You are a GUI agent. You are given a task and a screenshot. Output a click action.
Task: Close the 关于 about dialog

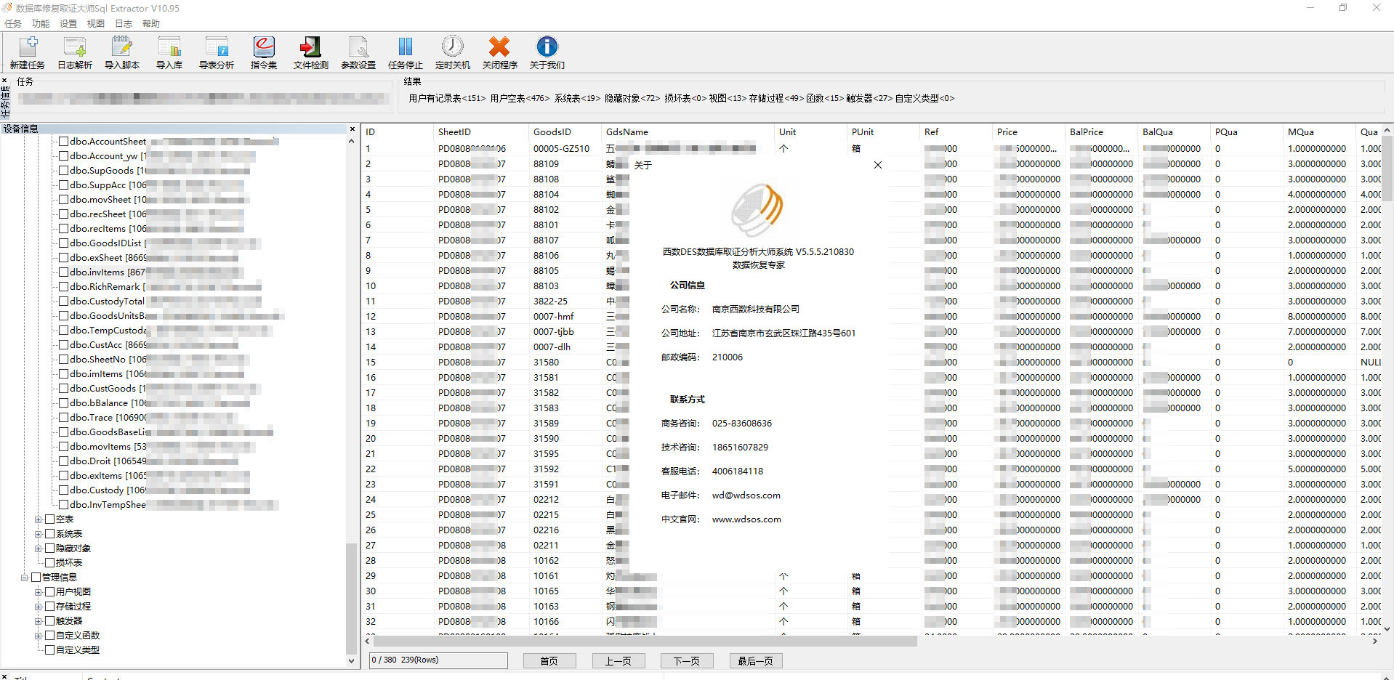[878, 165]
